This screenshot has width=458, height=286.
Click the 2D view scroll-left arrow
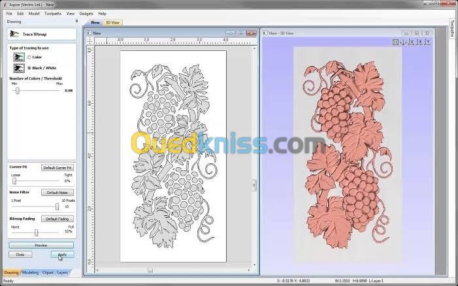97,270
